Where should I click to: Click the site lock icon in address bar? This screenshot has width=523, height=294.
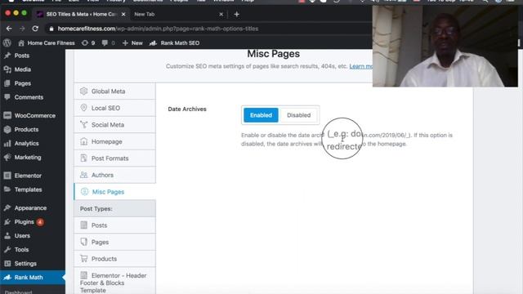pyautogui.click(x=51, y=29)
